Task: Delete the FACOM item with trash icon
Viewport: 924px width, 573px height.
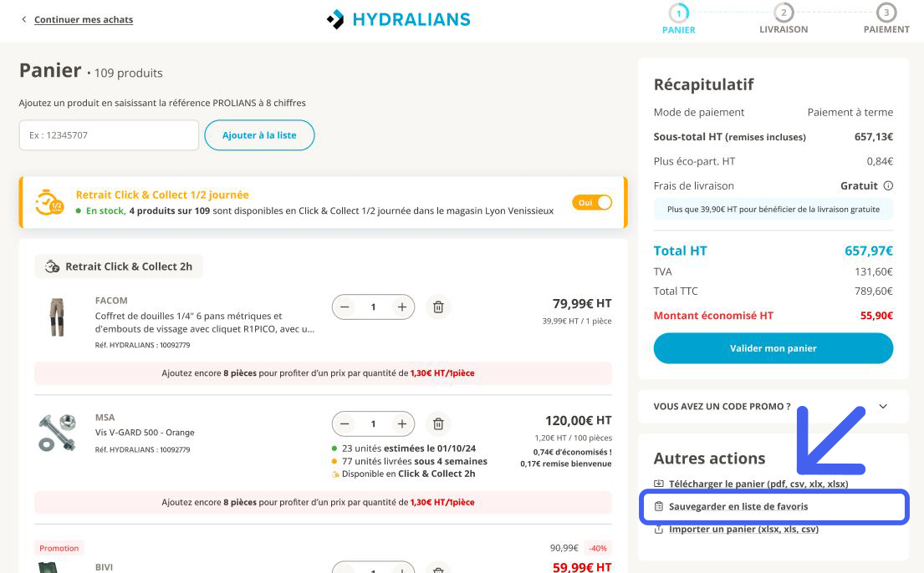Action: tap(438, 307)
